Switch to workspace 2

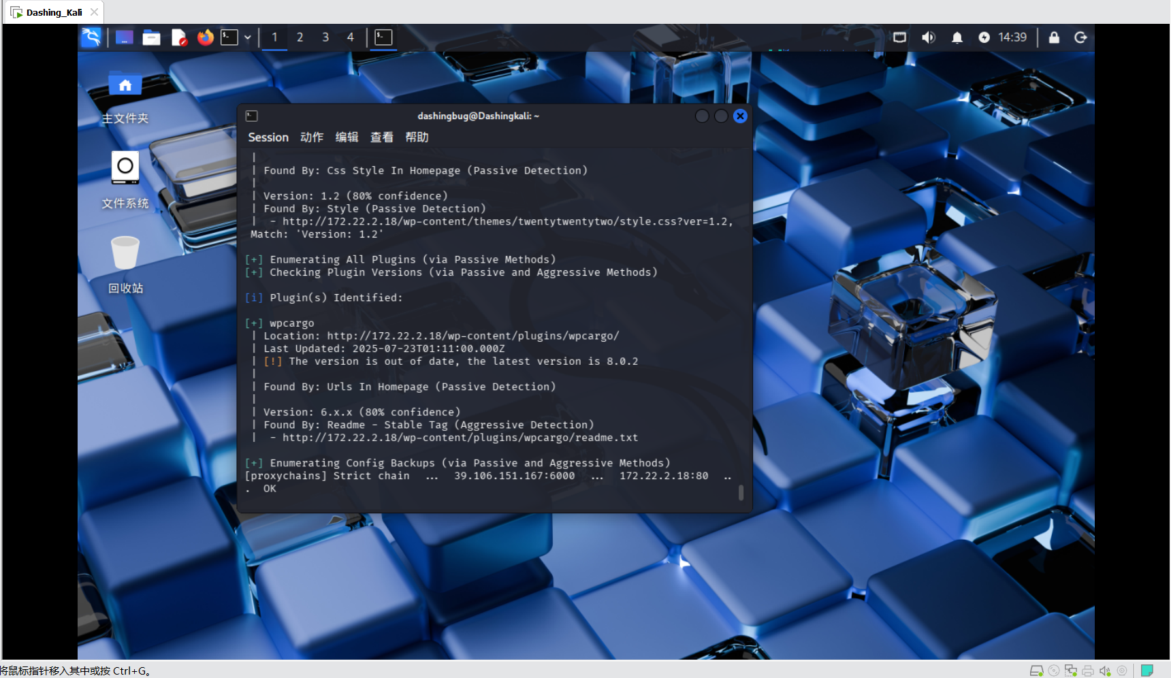point(300,37)
